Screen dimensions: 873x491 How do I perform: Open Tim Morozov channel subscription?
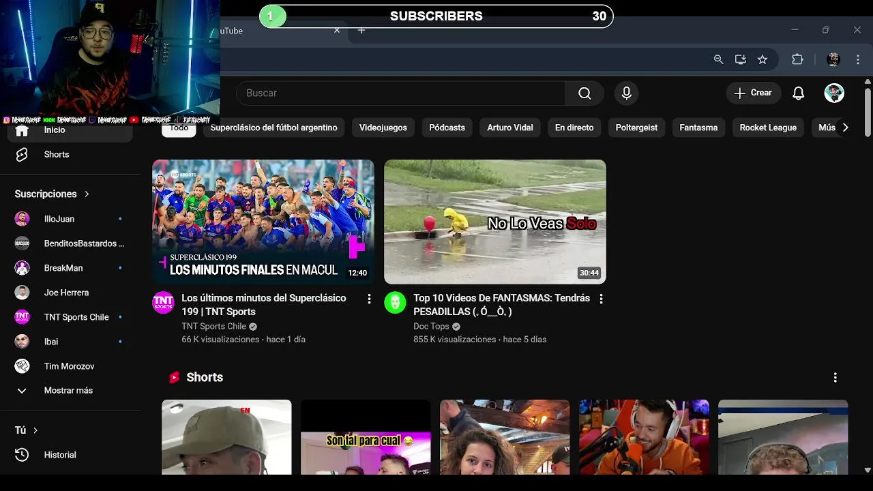click(x=70, y=366)
